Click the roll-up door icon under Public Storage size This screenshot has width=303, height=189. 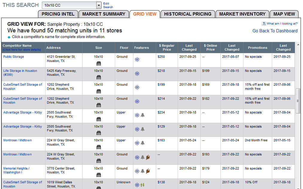click(x=99, y=63)
